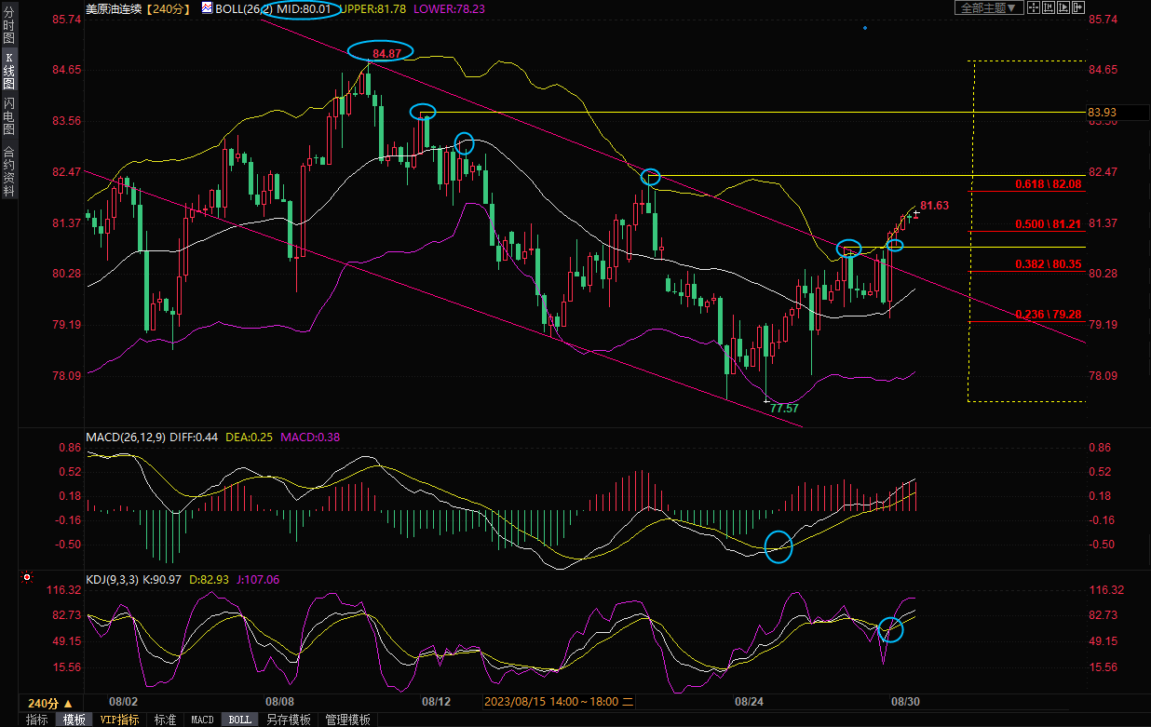Viewport: 1151px width, 727px height.
Task: Open the 闪电图 view
Action: click(x=8, y=115)
